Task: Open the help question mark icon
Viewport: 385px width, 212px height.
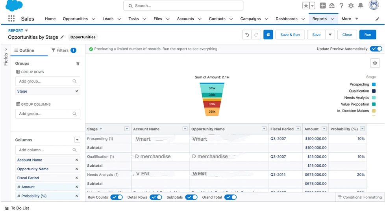Action: click(341, 6)
